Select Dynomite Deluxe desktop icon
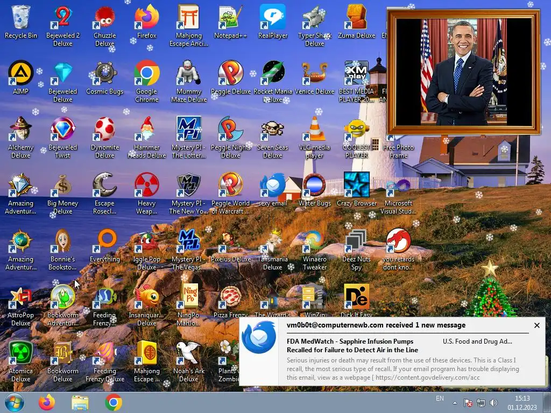The image size is (551, 413). pyautogui.click(x=105, y=137)
